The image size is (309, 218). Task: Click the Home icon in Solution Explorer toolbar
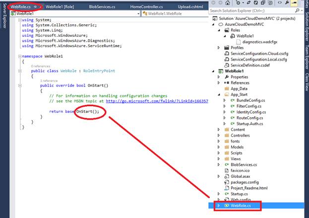coord(228,3)
